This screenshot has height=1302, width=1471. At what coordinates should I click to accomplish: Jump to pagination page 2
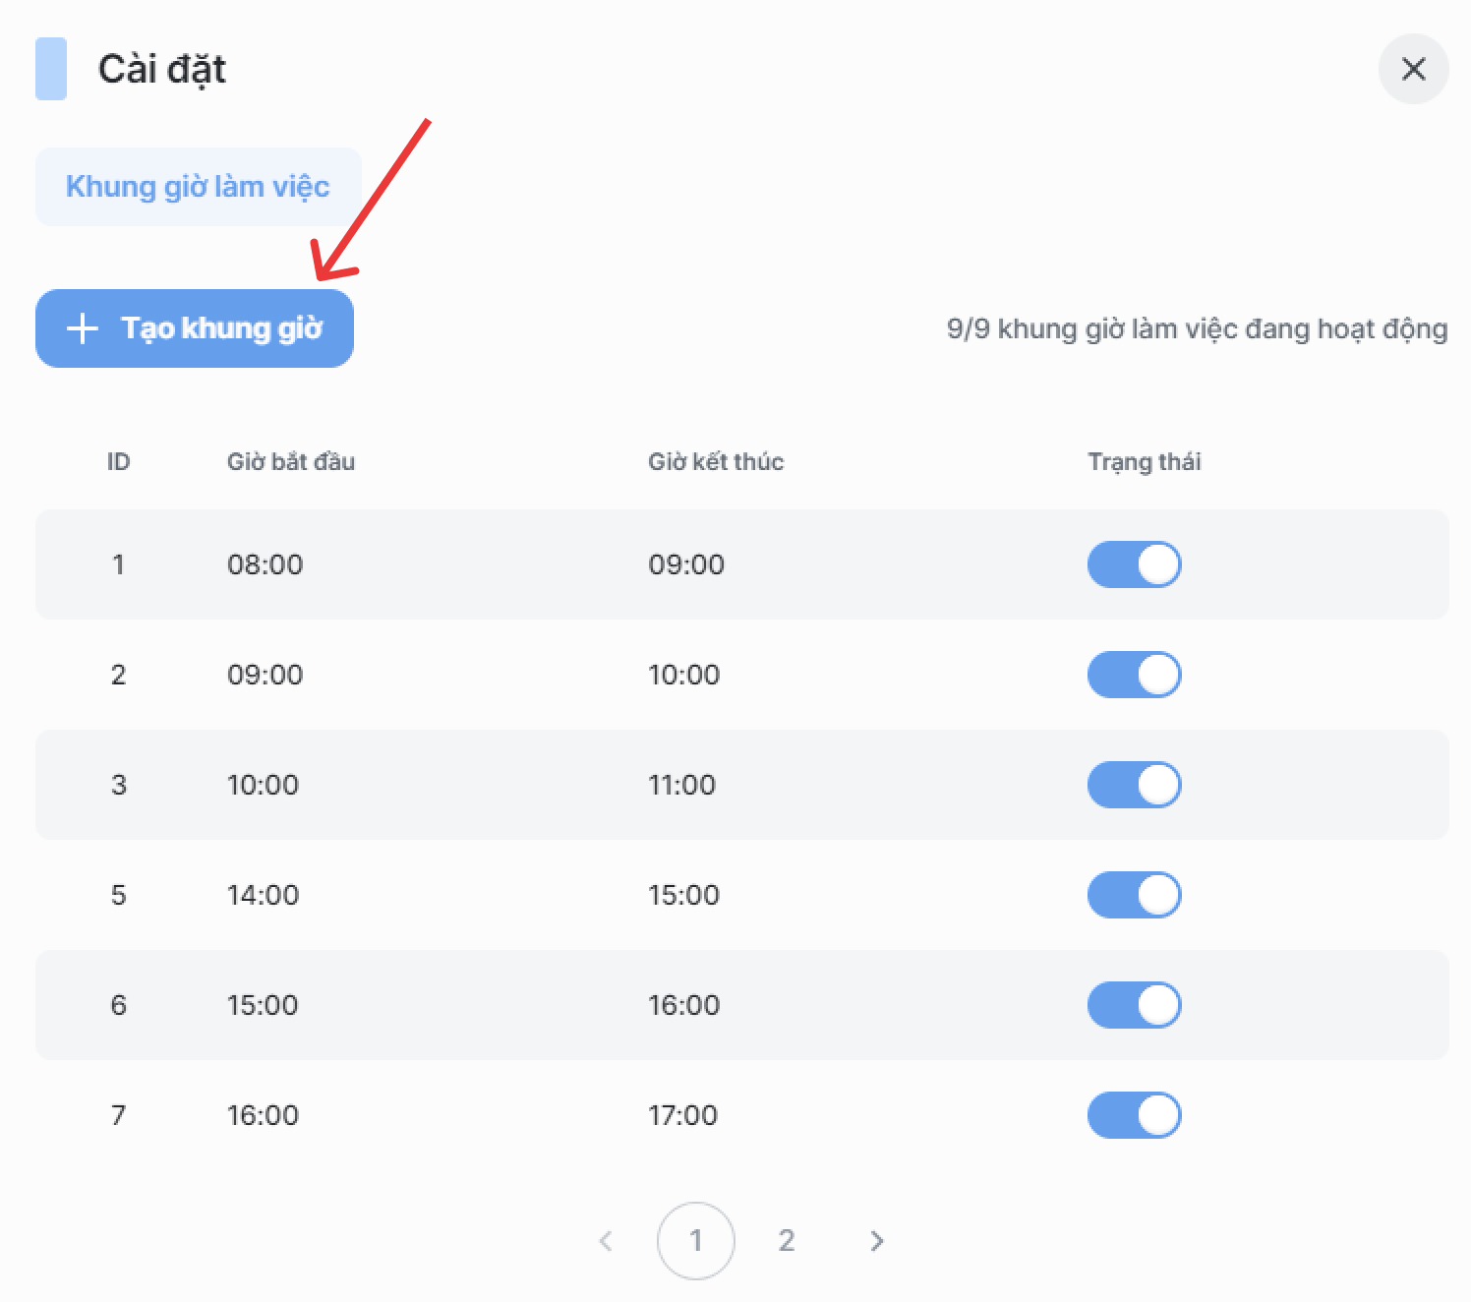(x=786, y=1241)
